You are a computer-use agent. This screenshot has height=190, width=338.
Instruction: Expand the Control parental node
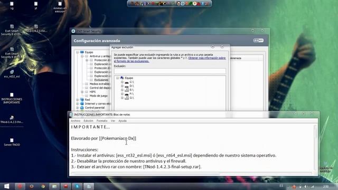(78, 108)
